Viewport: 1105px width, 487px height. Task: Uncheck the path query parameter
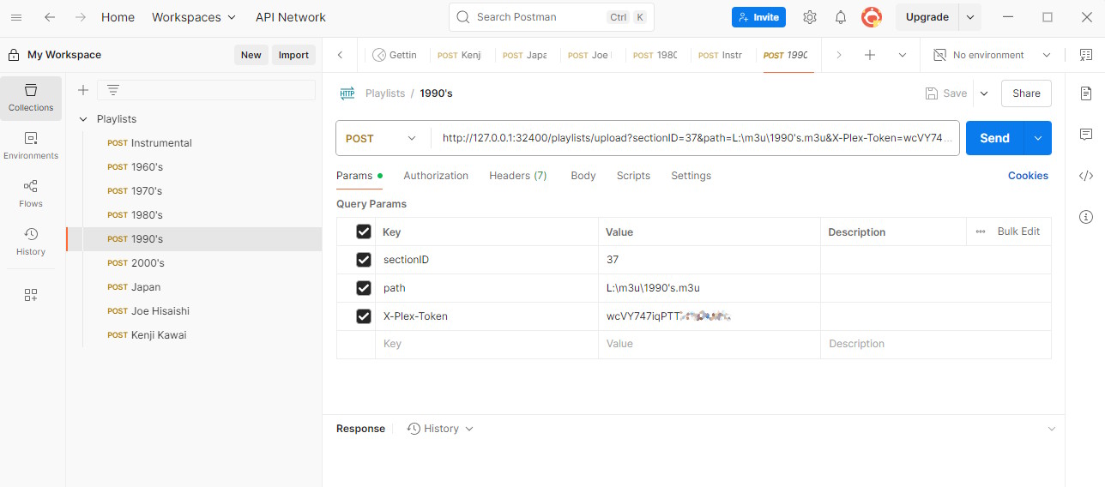click(x=364, y=288)
